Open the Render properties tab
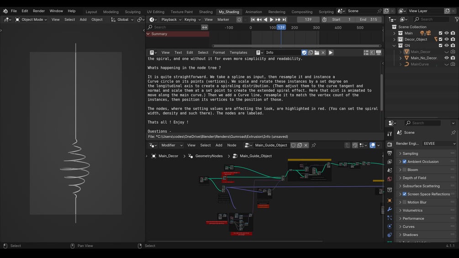The image size is (459, 258). (390, 144)
